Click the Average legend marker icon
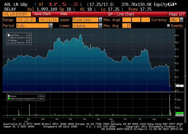 coord(9,40)
